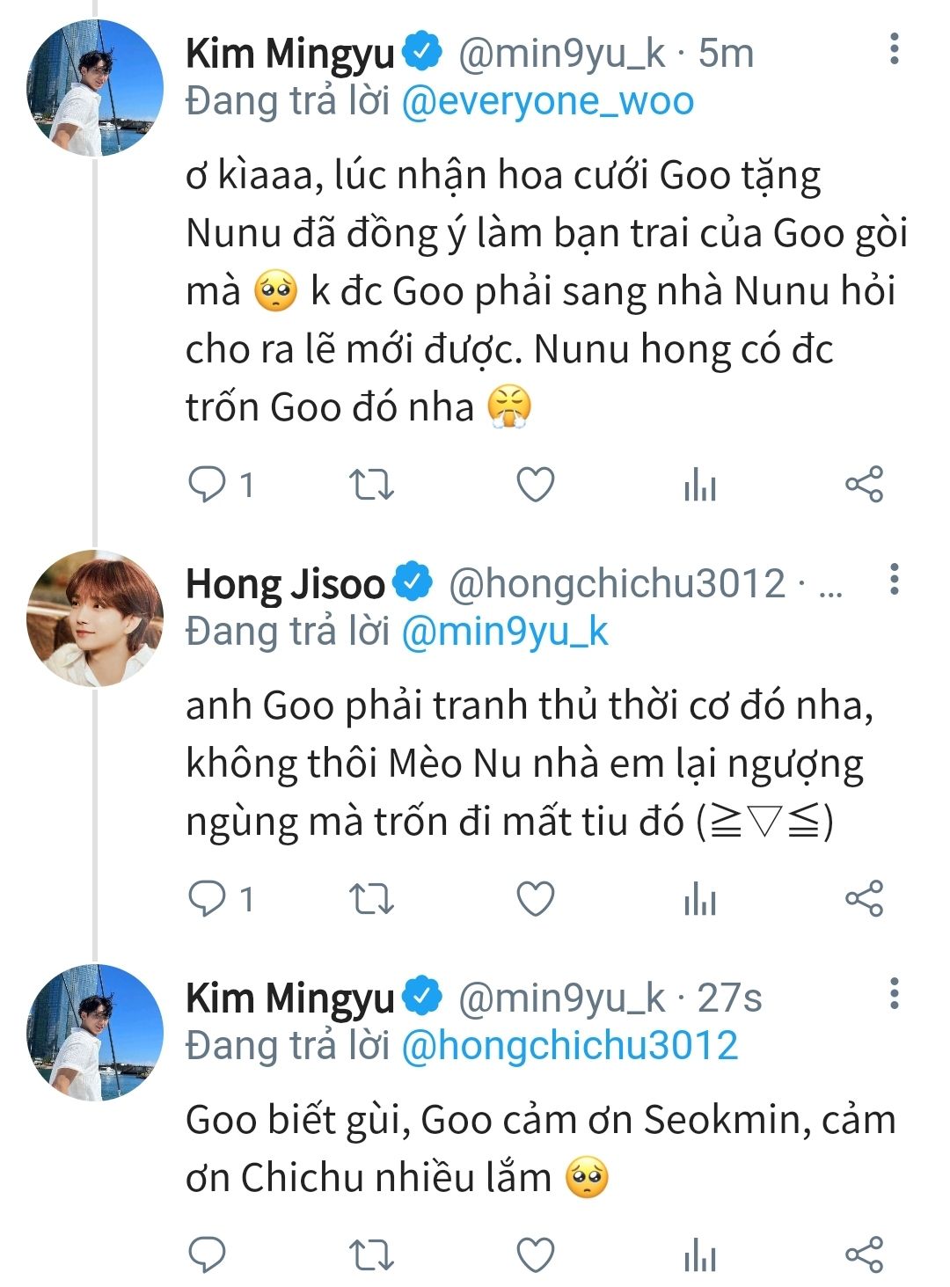Reply to Kim Mingyu's first tweet
Screen dimensions: 950x1287
coord(208,485)
